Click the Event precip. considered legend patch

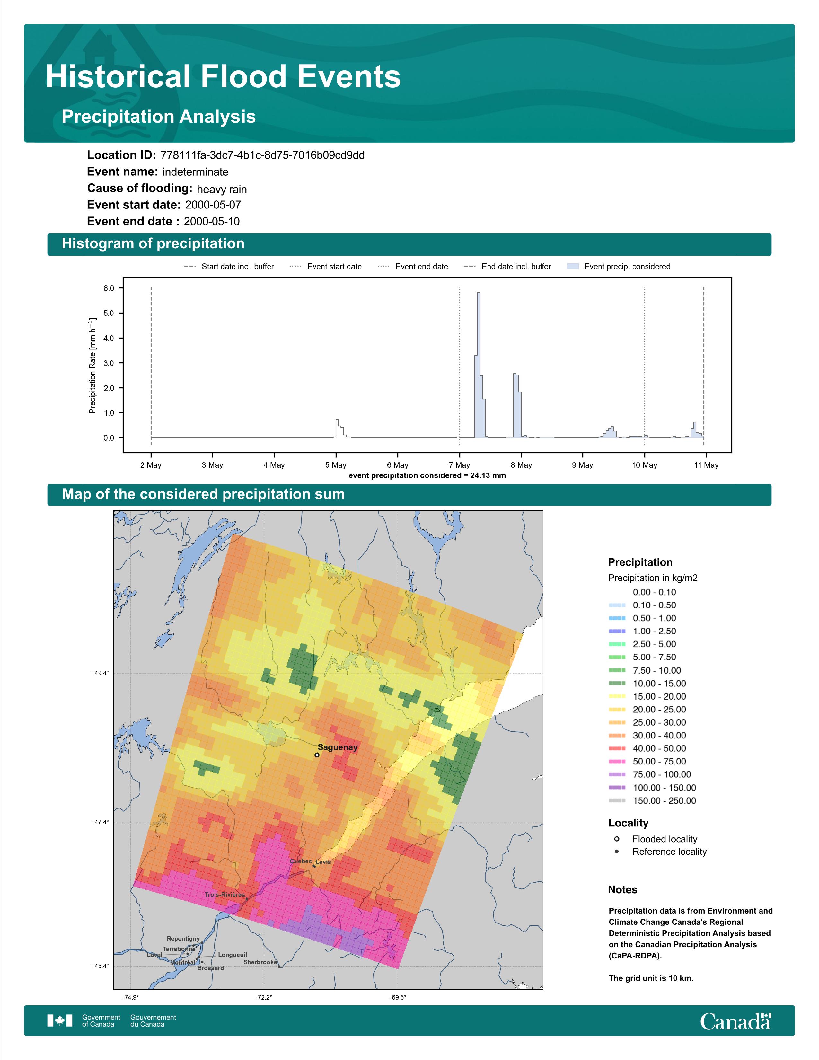[573, 267]
